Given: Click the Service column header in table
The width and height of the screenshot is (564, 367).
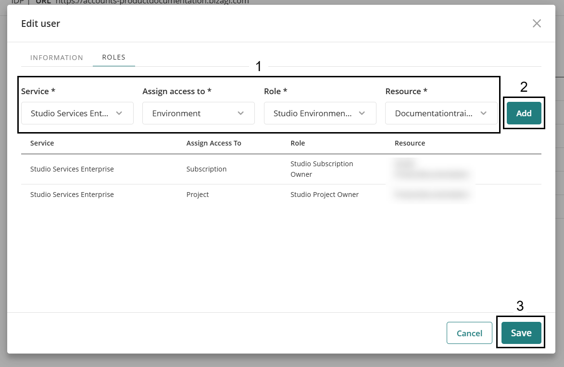Looking at the screenshot, I should 42,143.
